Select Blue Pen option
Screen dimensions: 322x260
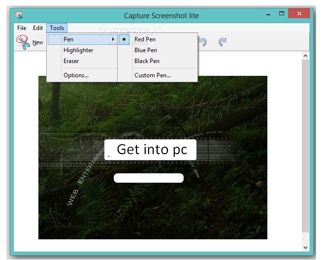click(158, 50)
